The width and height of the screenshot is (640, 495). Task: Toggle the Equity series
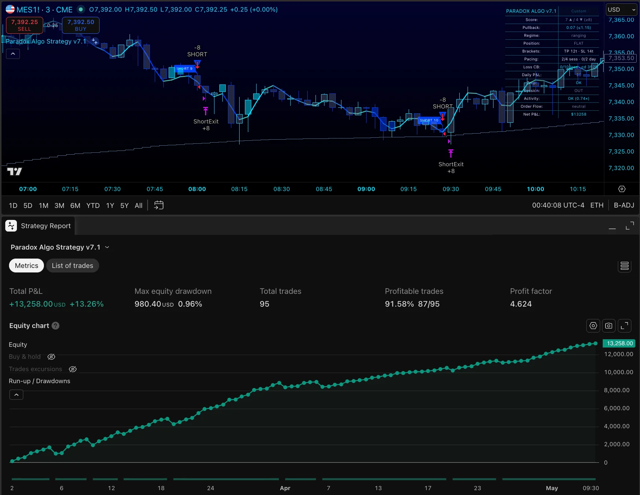pyautogui.click(x=18, y=345)
